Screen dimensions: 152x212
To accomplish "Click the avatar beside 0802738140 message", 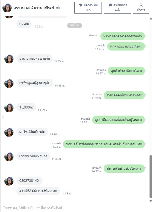I will coord(9,181).
